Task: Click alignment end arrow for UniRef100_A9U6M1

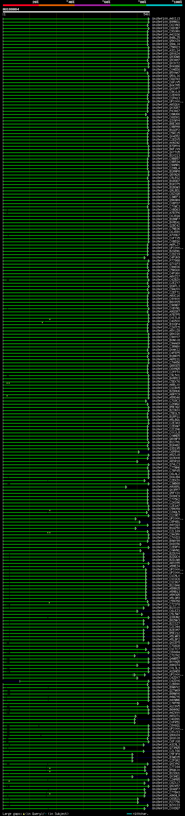Action: pyautogui.click(x=126, y=487)
